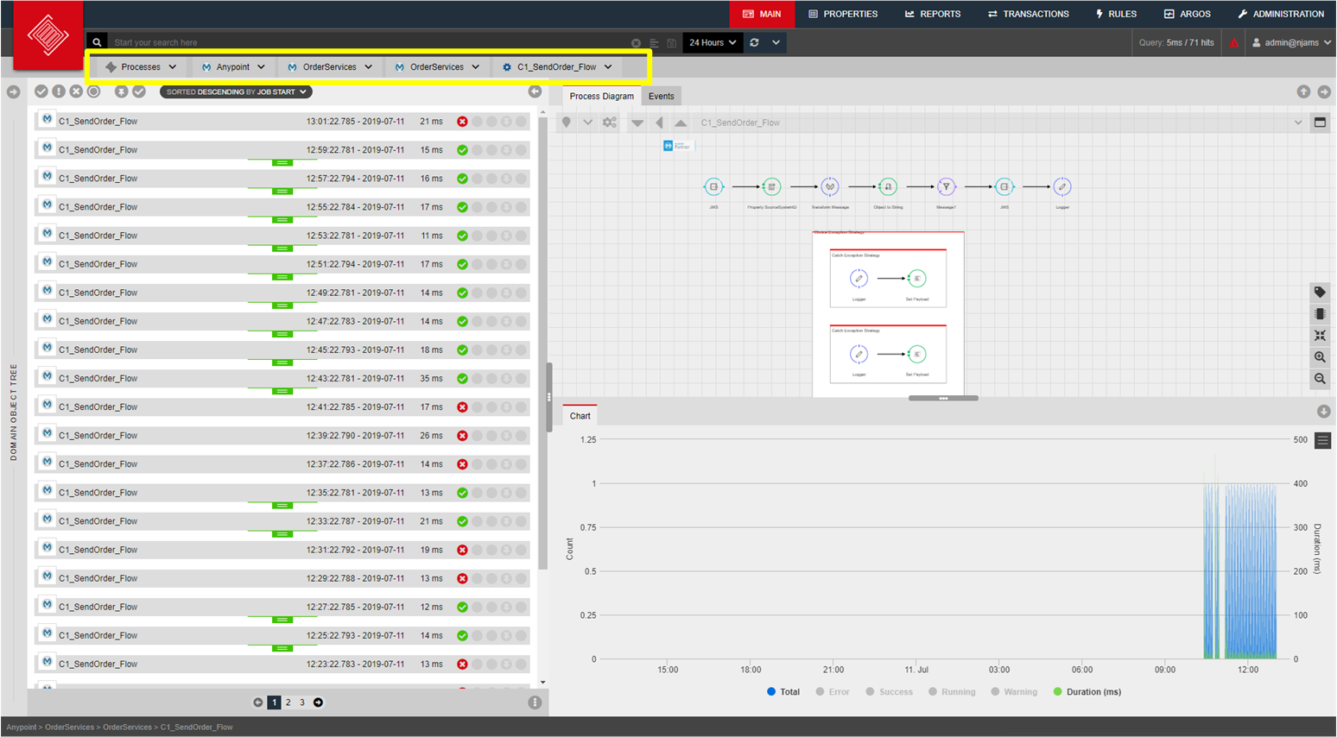Select the Transform Message node in the diagram
The width and height of the screenshot is (1337, 737).
830,186
